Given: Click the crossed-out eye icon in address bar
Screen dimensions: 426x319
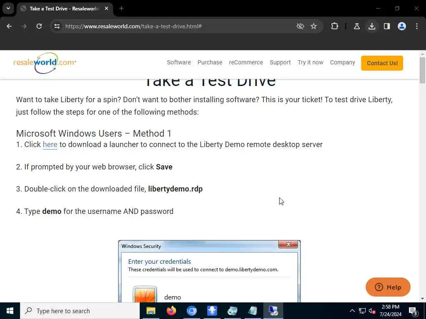Looking at the screenshot, I should (300, 26).
